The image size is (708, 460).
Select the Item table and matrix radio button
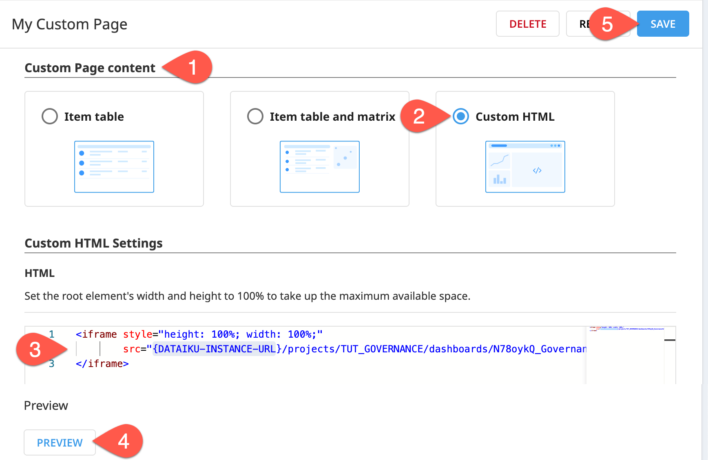(255, 116)
